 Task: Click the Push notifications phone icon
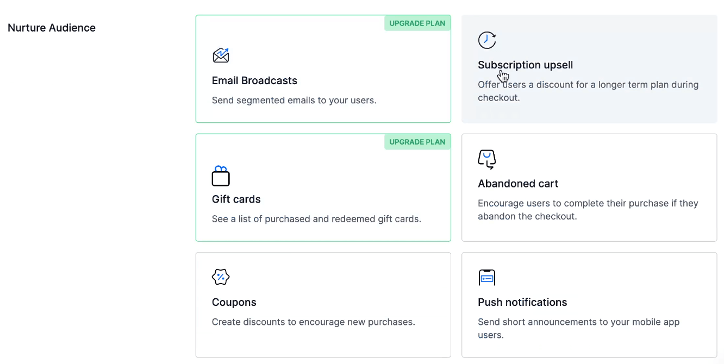[x=487, y=277]
